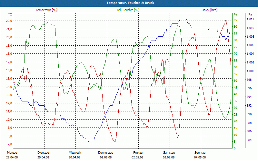Click the "11,0" temperature axis value

(x=9, y=111)
